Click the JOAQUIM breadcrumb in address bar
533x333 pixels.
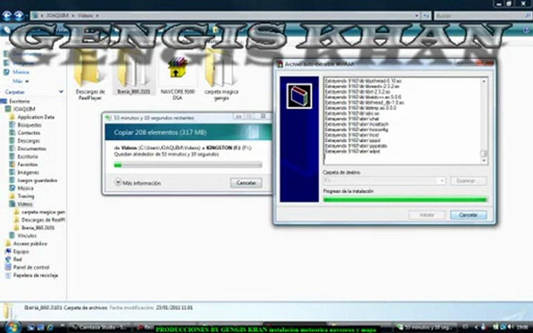[57, 16]
